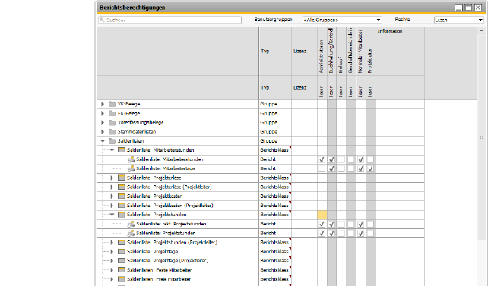Uncheck Buchhaltung/Controlling for Saldenliste: Projektstunden report
Screen dimensions: 488x286
click(x=331, y=233)
